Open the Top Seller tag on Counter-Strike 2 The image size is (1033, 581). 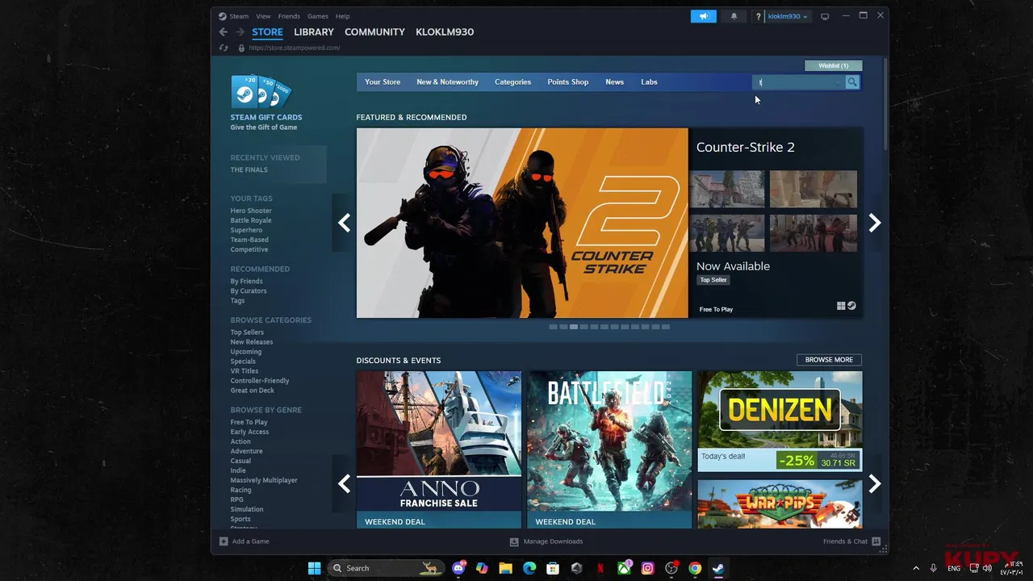coord(713,280)
